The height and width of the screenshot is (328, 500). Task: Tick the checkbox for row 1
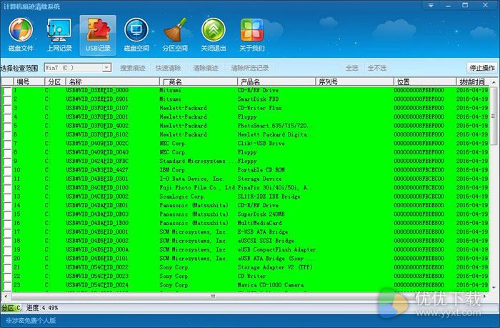pos(7,91)
